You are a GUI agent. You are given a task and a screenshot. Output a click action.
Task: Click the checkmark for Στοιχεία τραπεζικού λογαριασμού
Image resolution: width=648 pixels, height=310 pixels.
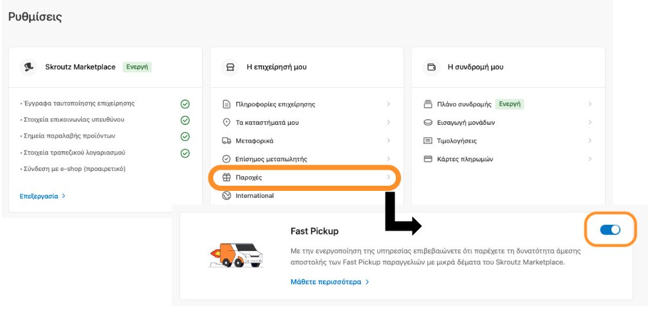click(185, 153)
